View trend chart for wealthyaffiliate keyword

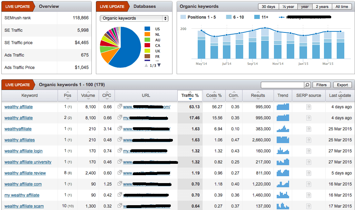click(283, 129)
